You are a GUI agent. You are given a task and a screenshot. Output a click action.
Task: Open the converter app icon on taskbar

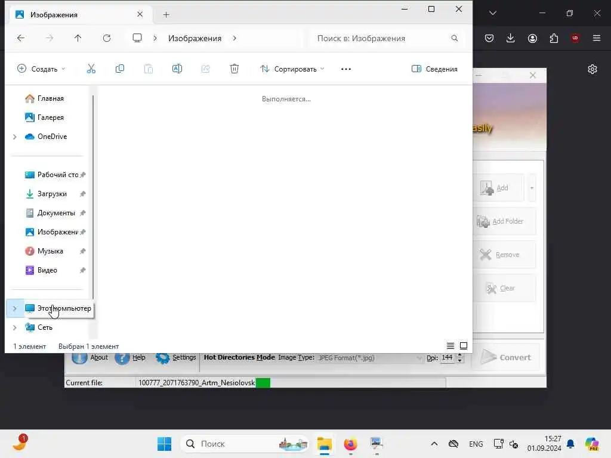(x=377, y=444)
